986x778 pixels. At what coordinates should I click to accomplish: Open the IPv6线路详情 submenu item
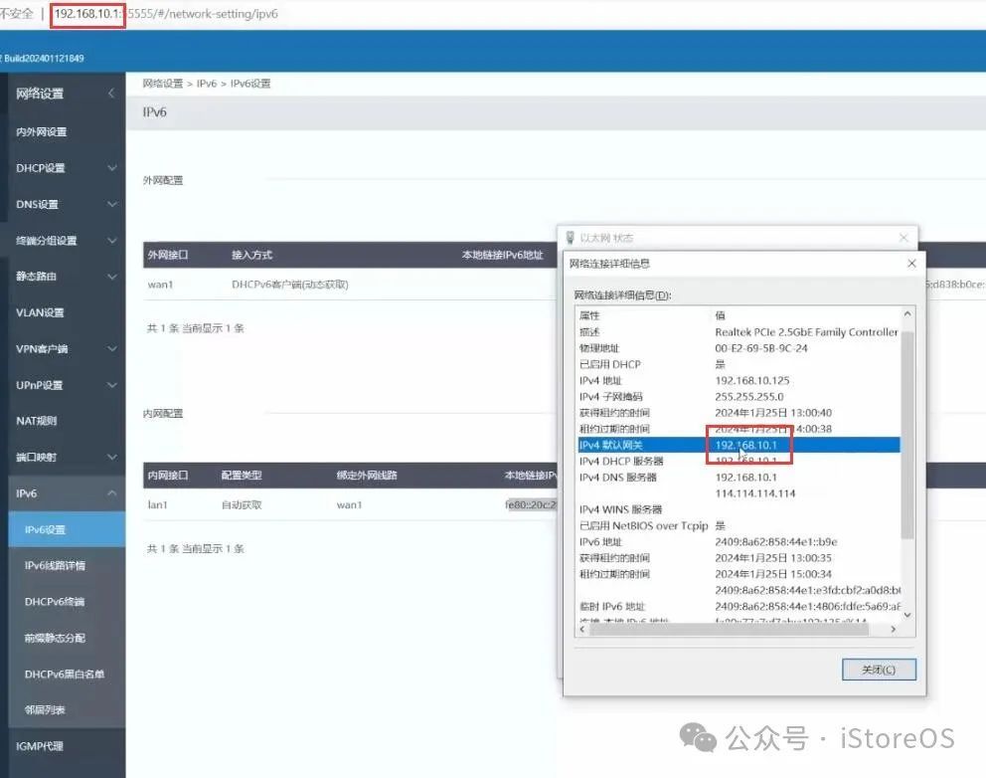[x=55, y=565]
